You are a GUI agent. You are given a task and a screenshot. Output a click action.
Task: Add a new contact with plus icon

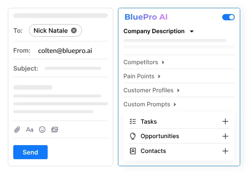(x=225, y=151)
